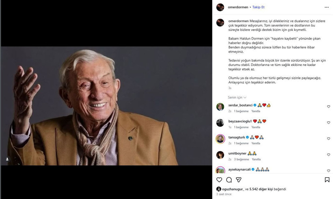Like tansagturk's comment
333x199 pixels.
tap(329, 139)
